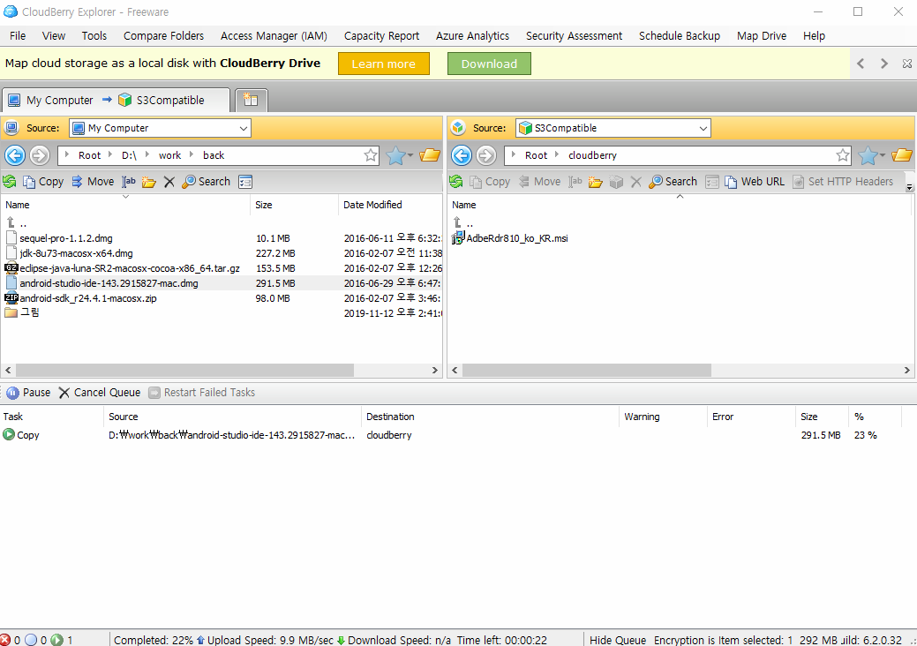The image size is (917, 646).
Task: Click running Copy task icon in queue
Action: (x=8, y=434)
